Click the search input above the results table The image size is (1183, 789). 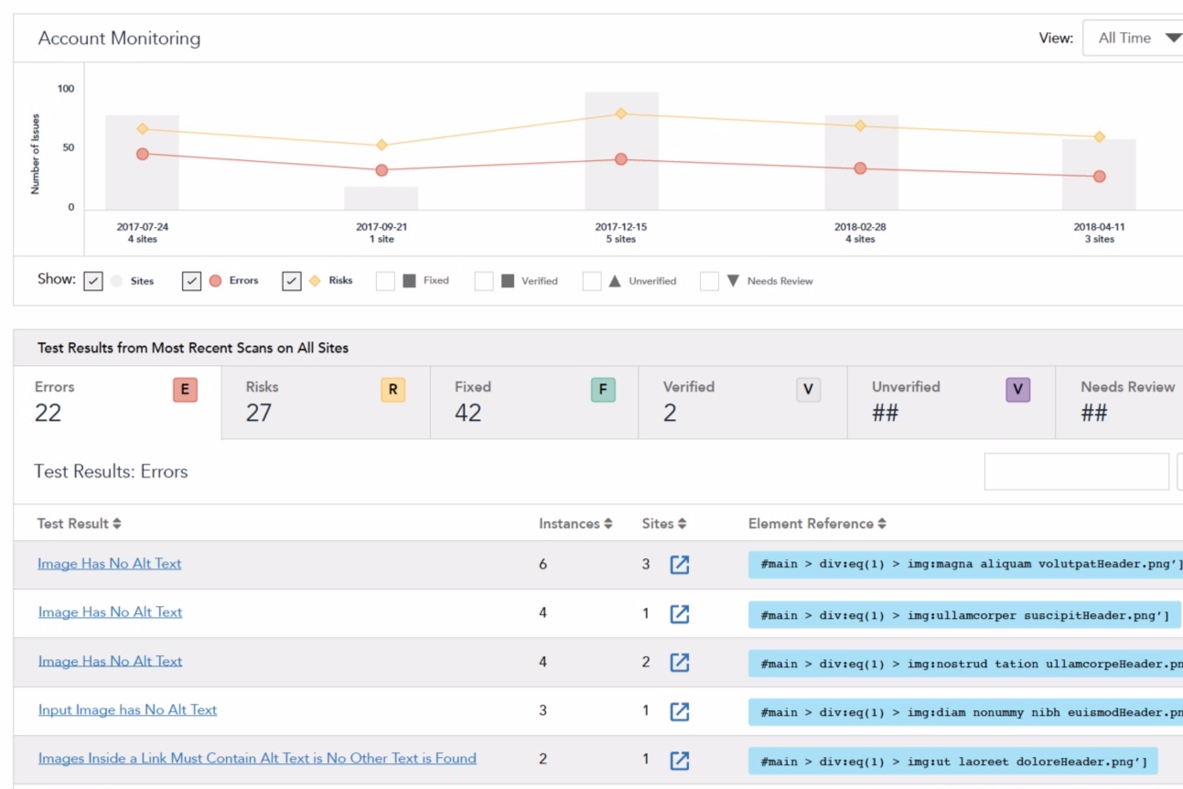(x=1078, y=471)
